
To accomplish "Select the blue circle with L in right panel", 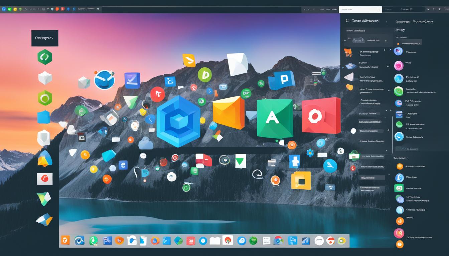I will coord(399,178).
